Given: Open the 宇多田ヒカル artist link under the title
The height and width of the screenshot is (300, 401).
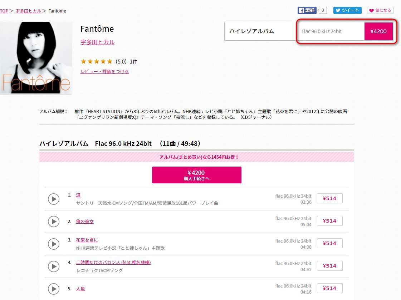Looking at the screenshot, I should click(x=97, y=42).
